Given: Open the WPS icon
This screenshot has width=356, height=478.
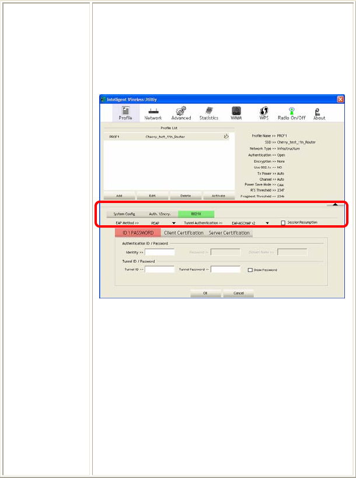Looking at the screenshot, I should click(x=264, y=114).
